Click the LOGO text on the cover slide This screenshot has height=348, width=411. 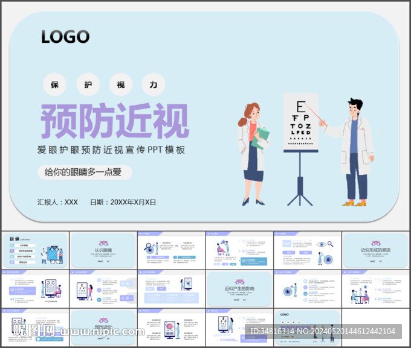[65, 36]
